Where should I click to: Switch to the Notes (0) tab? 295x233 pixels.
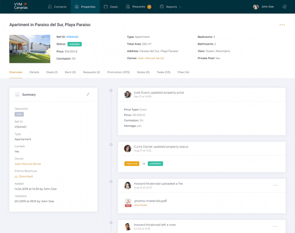(x=143, y=72)
